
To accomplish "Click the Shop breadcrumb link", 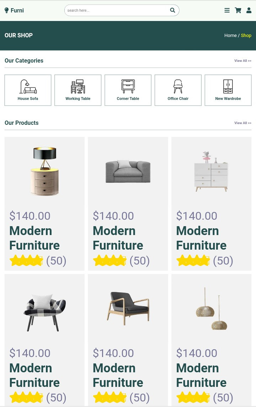I will 246,36.
